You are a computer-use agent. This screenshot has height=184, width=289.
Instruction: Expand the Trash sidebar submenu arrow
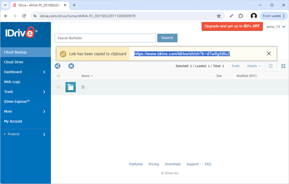click(x=44, y=92)
